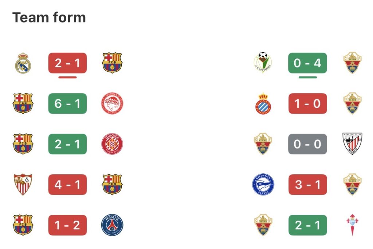View the 1 - 2 loss against PSG
This screenshot has width=373, height=249.
point(68,225)
